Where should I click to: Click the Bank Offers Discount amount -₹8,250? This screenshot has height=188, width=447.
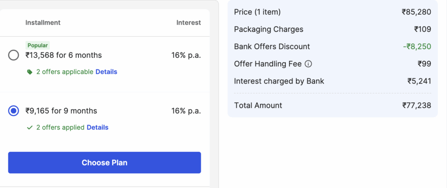click(x=417, y=47)
